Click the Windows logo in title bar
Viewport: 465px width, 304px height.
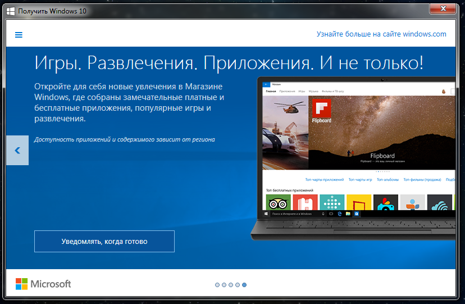[x=11, y=11]
